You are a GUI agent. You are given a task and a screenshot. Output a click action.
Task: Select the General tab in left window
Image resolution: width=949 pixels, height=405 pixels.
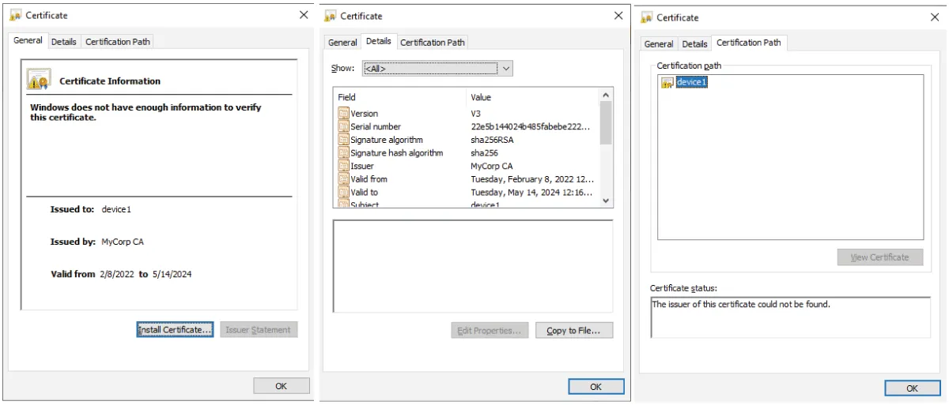(28, 40)
